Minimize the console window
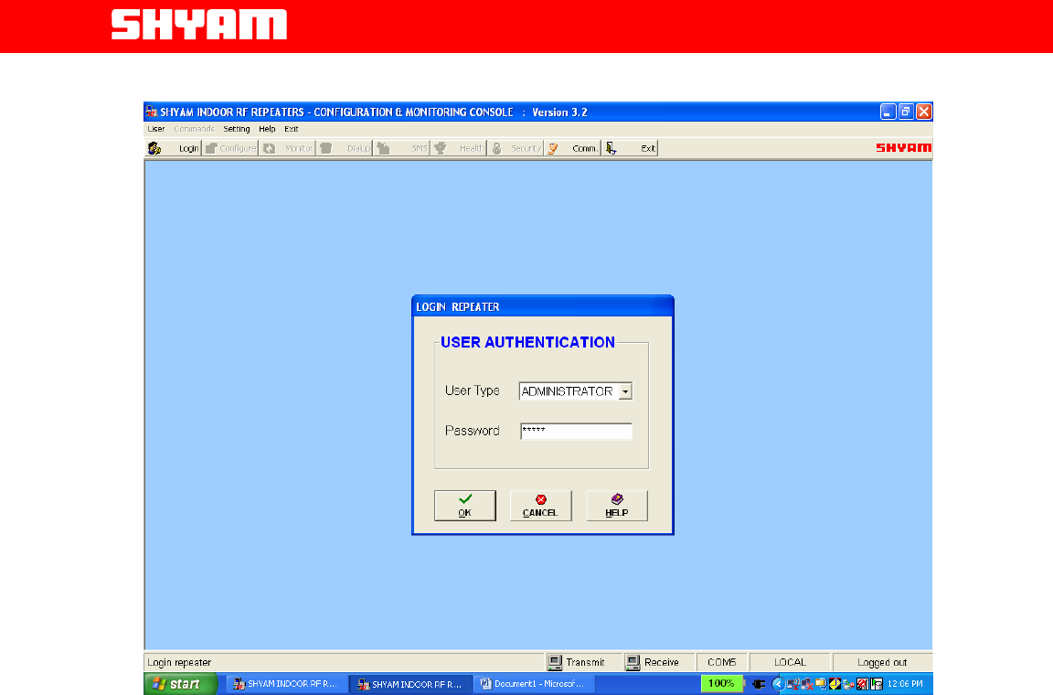The image size is (1053, 695). [888, 112]
